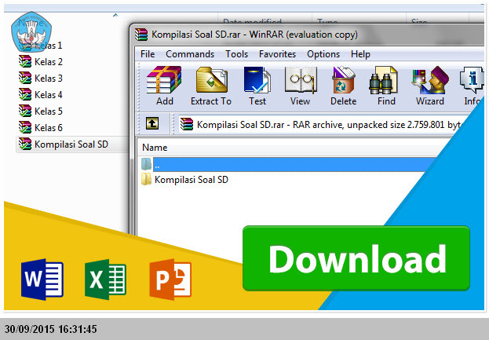Click the green Download button

356,258
